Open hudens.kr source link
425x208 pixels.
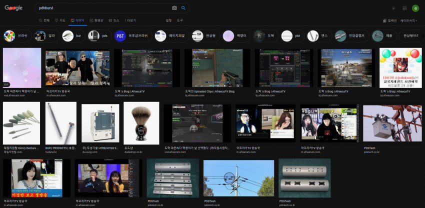pos(51,152)
